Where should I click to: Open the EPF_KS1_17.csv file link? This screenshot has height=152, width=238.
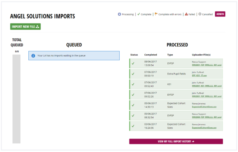[x=199, y=75]
